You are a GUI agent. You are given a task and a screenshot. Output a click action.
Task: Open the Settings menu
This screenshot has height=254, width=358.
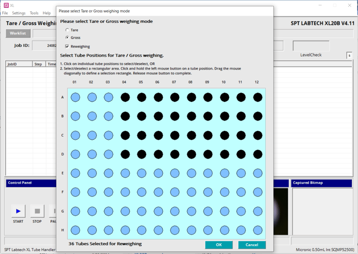pyautogui.click(x=19, y=13)
